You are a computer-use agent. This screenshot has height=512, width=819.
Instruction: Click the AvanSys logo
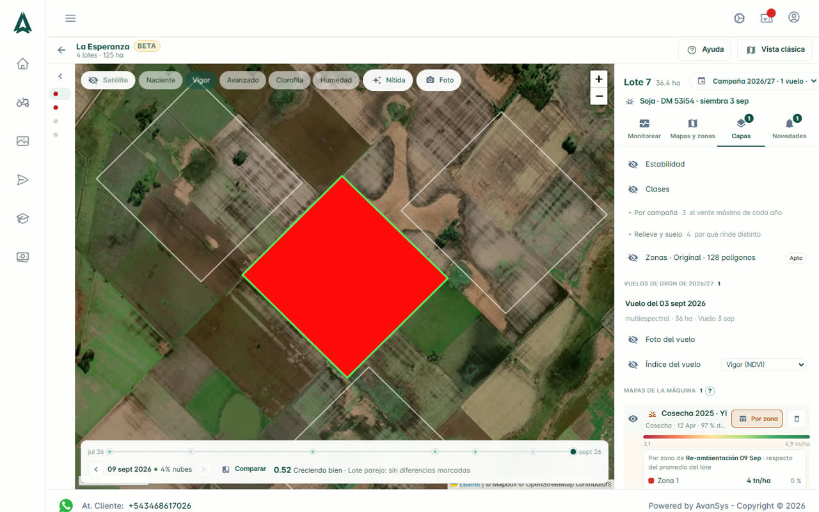click(22, 23)
